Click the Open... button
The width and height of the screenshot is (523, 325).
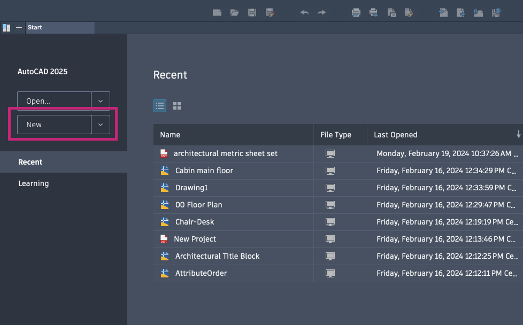pyautogui.click(x=54, y=101)
